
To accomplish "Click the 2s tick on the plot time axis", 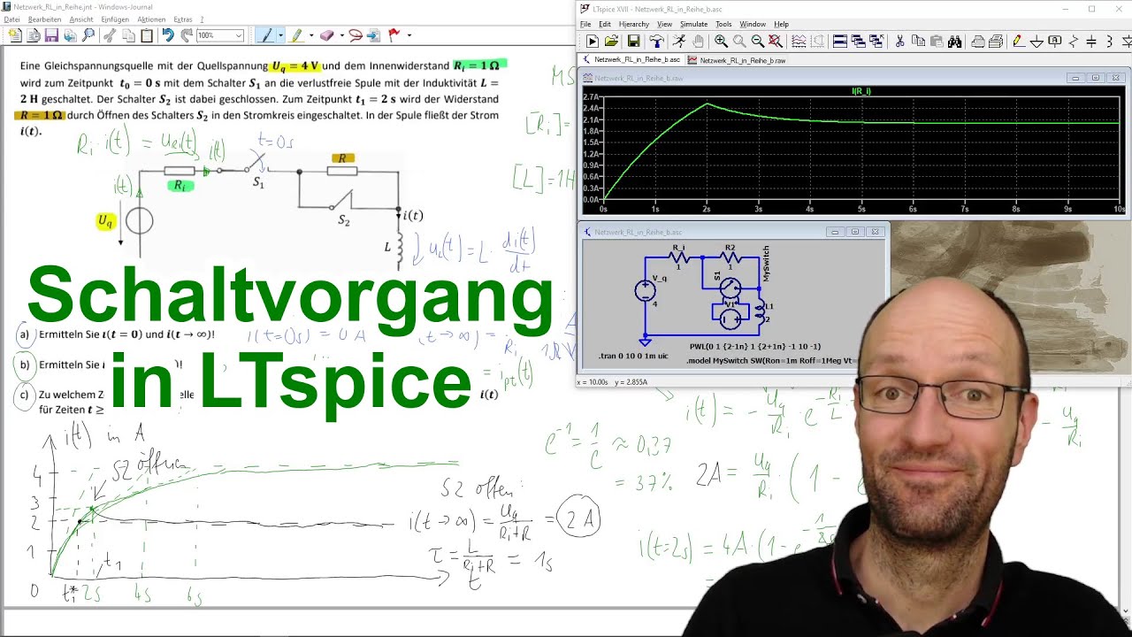I will pyautogui.click(x=706, y=210).
